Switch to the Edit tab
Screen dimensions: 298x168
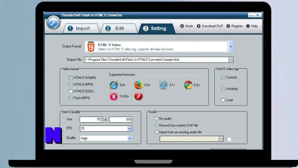(119, 28)
